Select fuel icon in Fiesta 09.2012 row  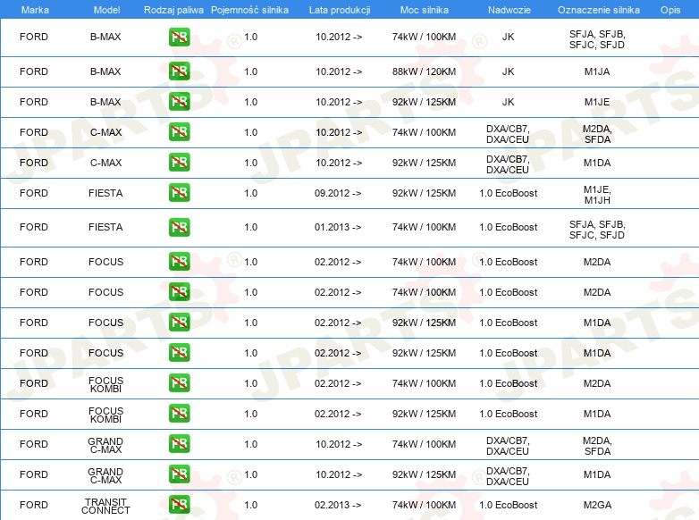click(179, 193)
